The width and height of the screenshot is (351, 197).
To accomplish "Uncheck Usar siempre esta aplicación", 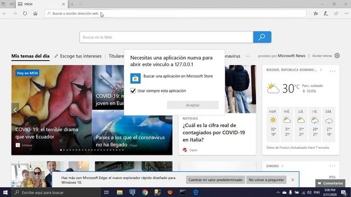I will (133, 91).
